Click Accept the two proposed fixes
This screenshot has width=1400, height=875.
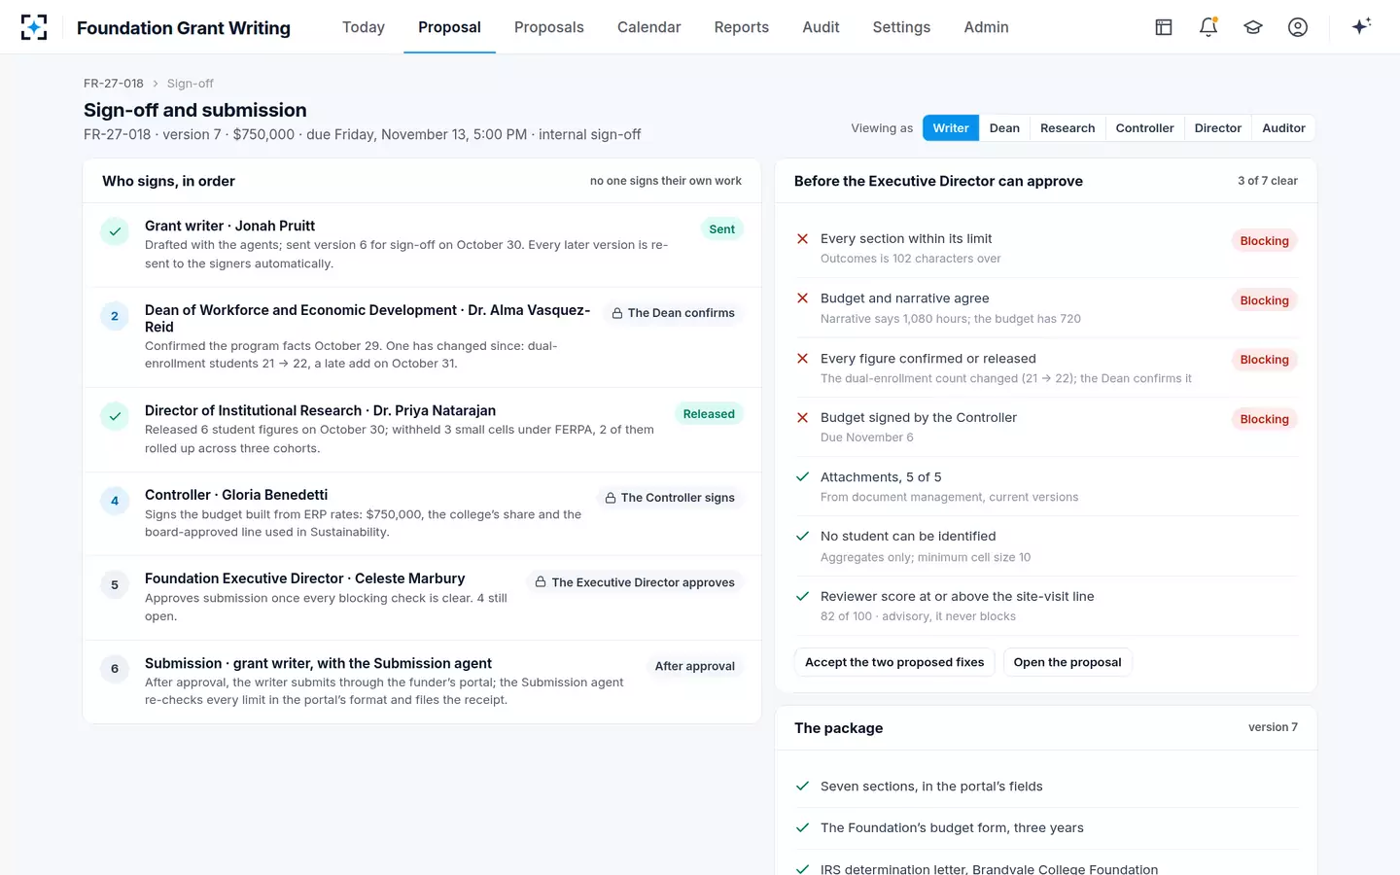[894, 662]
